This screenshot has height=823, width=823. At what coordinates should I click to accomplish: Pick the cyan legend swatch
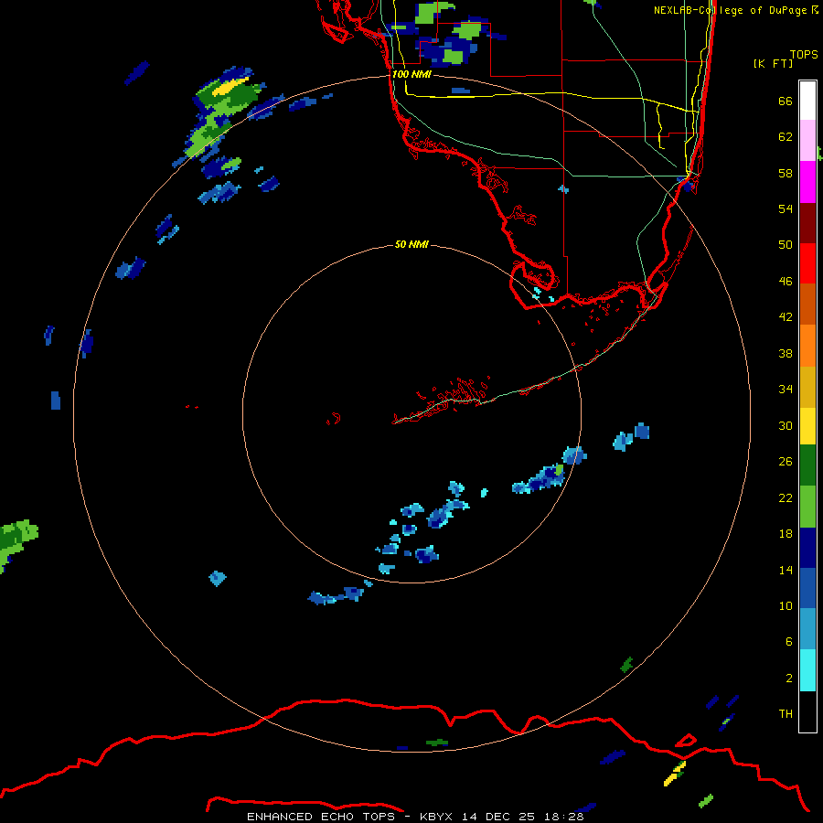point(807,670)
